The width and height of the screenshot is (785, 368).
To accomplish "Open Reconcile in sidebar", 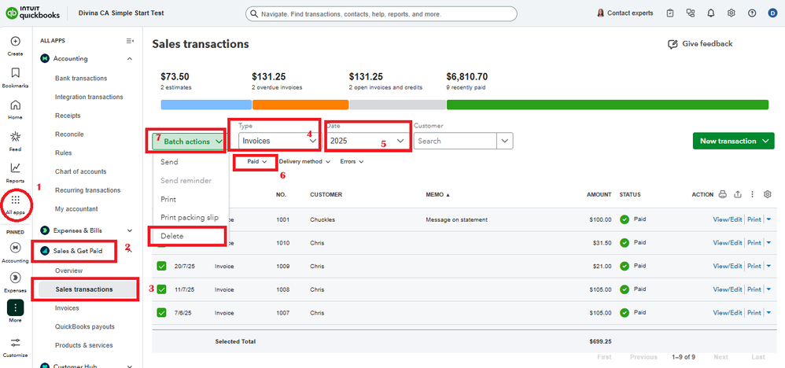I will (69, 134).
